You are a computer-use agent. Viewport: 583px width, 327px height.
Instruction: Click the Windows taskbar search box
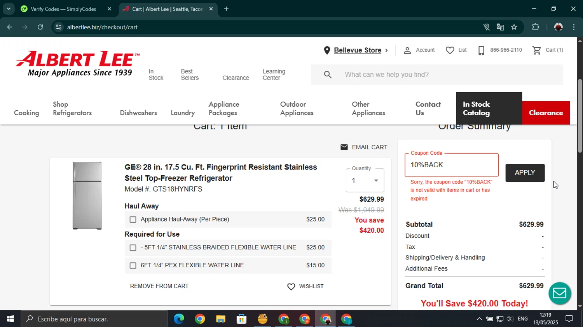pos(94,319)
